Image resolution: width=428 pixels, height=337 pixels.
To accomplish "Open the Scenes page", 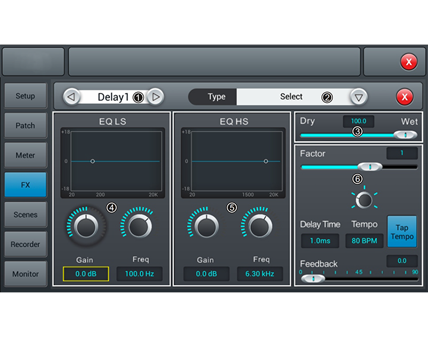I will tap(26, 215).
